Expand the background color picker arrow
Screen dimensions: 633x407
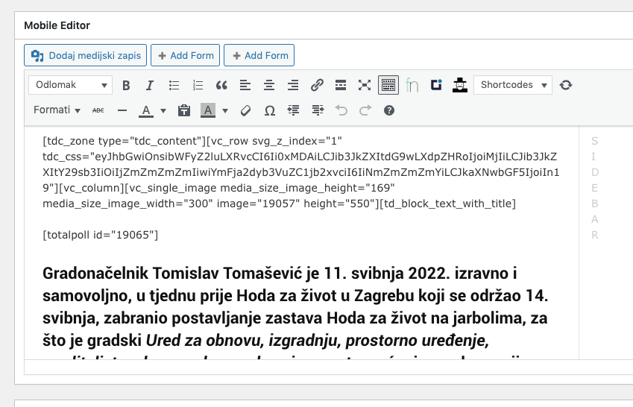pyautogui.click(x=225, y=110)
